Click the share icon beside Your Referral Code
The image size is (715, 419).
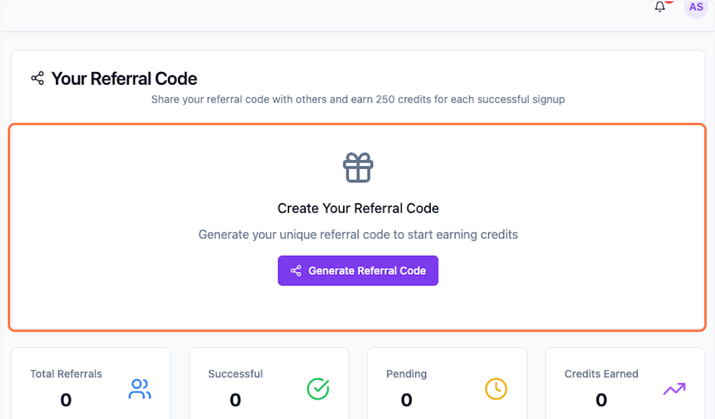tap(38, 77)
